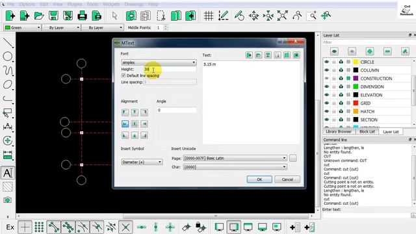This screenshot has height=234, width=416.
Task: Open the Unicode Page Basic Latin dropdown
Action: coord(235,158)
